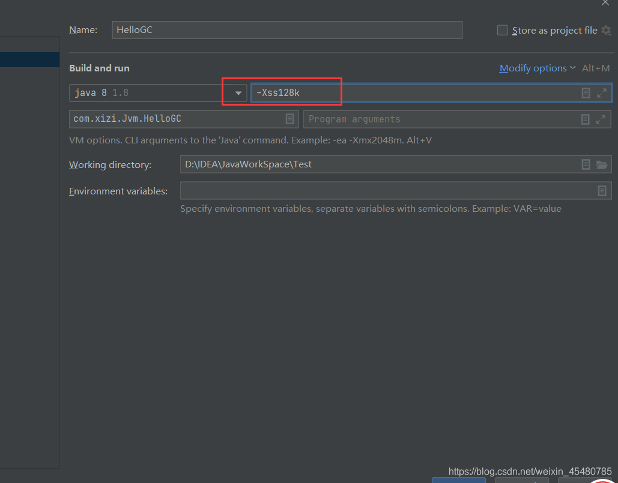Insert macros icon in VM options field
The height and width of the screenshot is (483, 618).
(x=586, y=93)
